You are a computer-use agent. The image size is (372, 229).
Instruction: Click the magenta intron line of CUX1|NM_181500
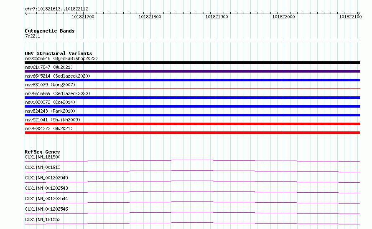(192, 160)
